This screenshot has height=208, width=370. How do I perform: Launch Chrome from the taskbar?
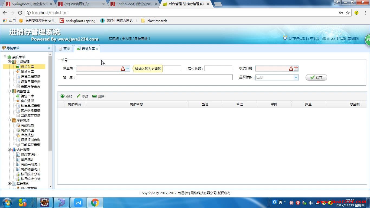pos(95,203)
